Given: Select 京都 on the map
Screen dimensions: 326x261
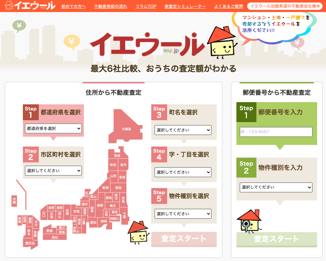Looking at the screenshot, I should [77, 212].
